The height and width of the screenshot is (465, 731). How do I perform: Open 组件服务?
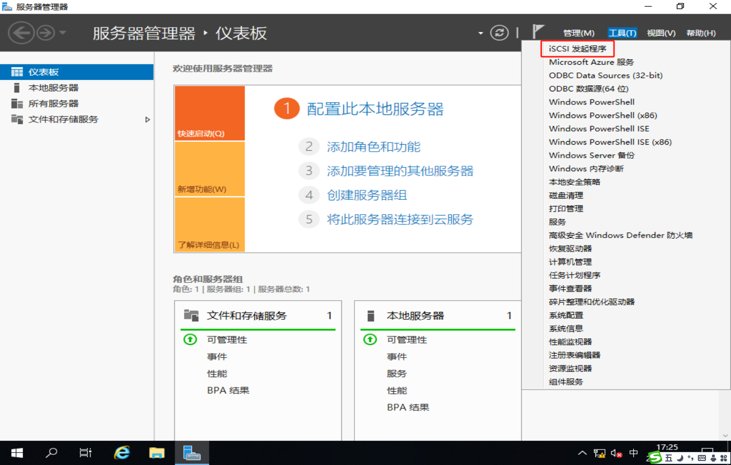point(566,382)
